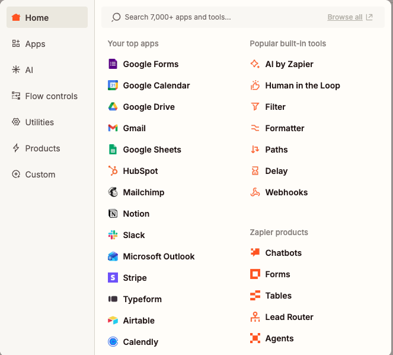Pick the Formatter label
The image size is (393, 355).
point(285,128)
